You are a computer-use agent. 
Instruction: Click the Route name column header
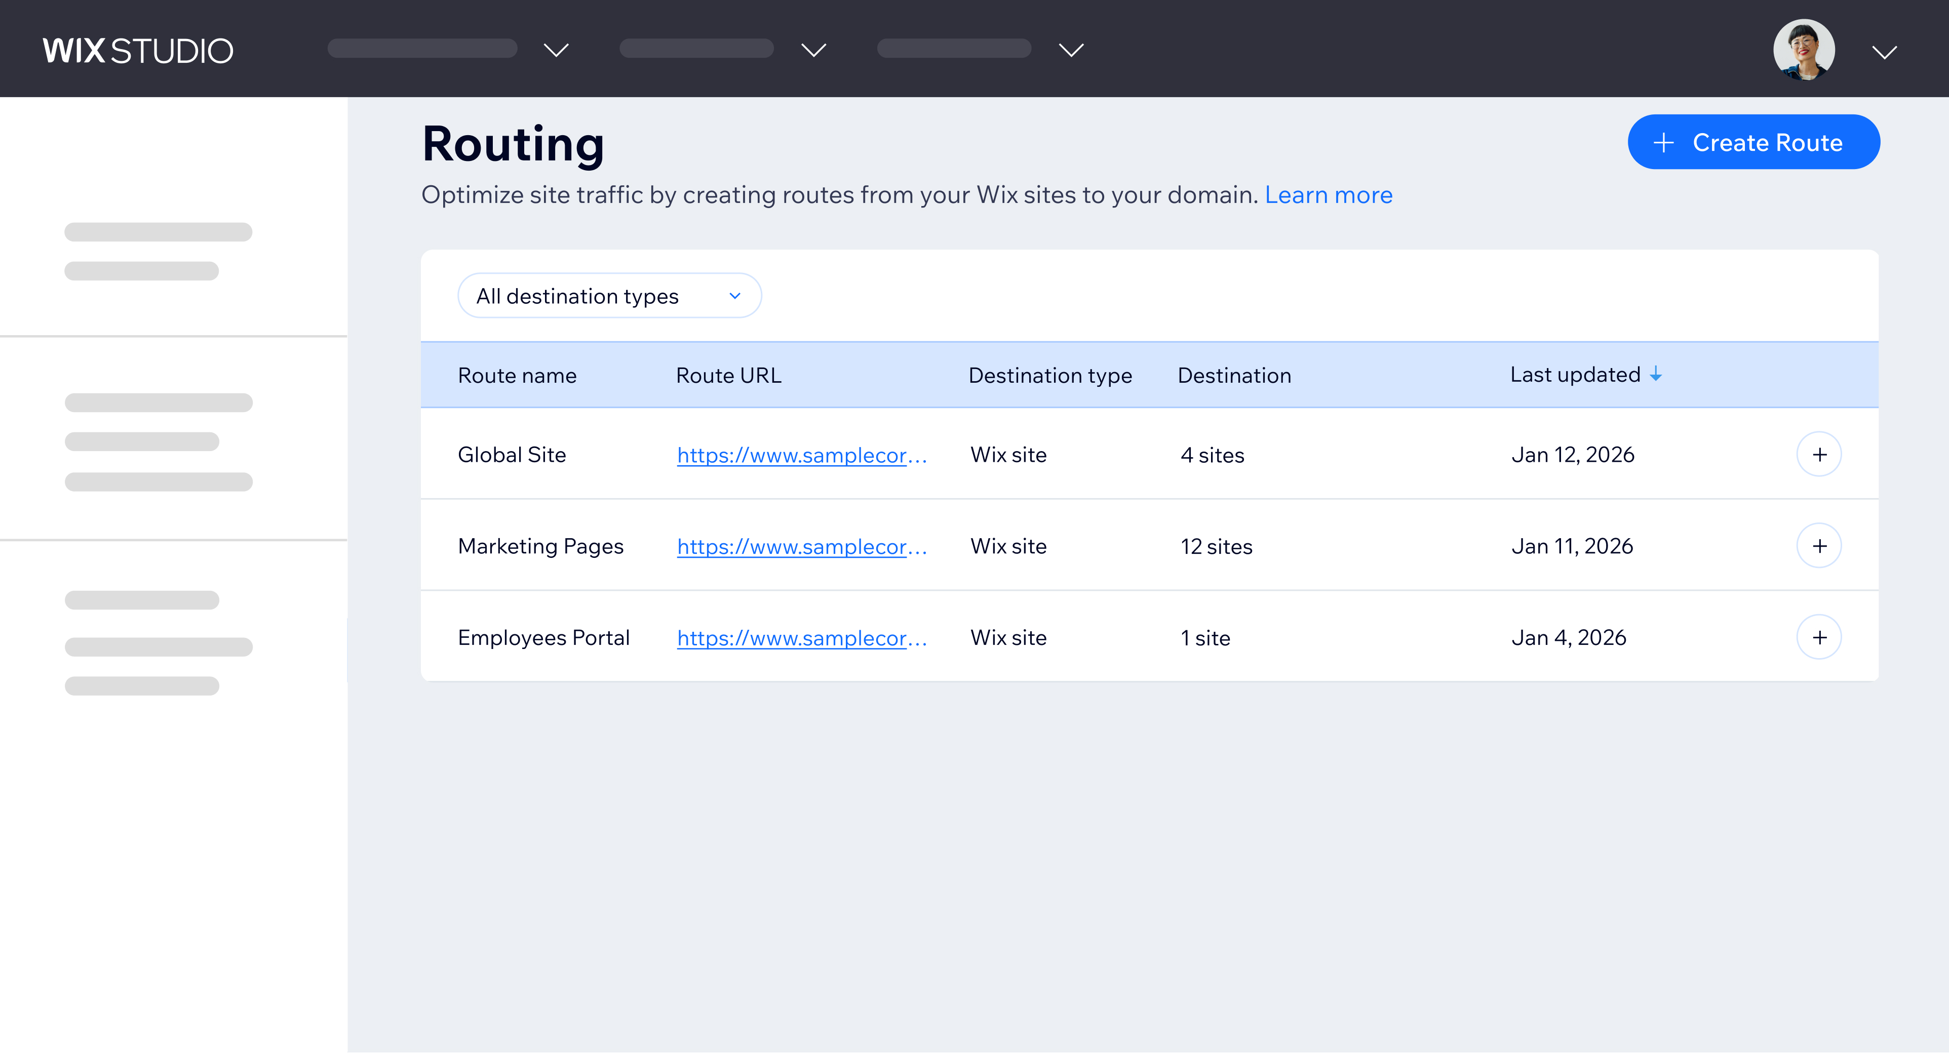[517, 376]
